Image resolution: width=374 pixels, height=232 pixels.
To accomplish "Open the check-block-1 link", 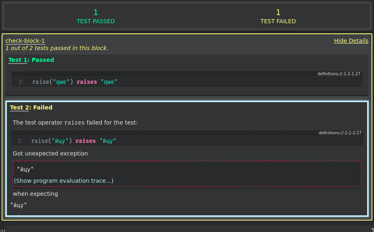I will click(x=25, y=41).
